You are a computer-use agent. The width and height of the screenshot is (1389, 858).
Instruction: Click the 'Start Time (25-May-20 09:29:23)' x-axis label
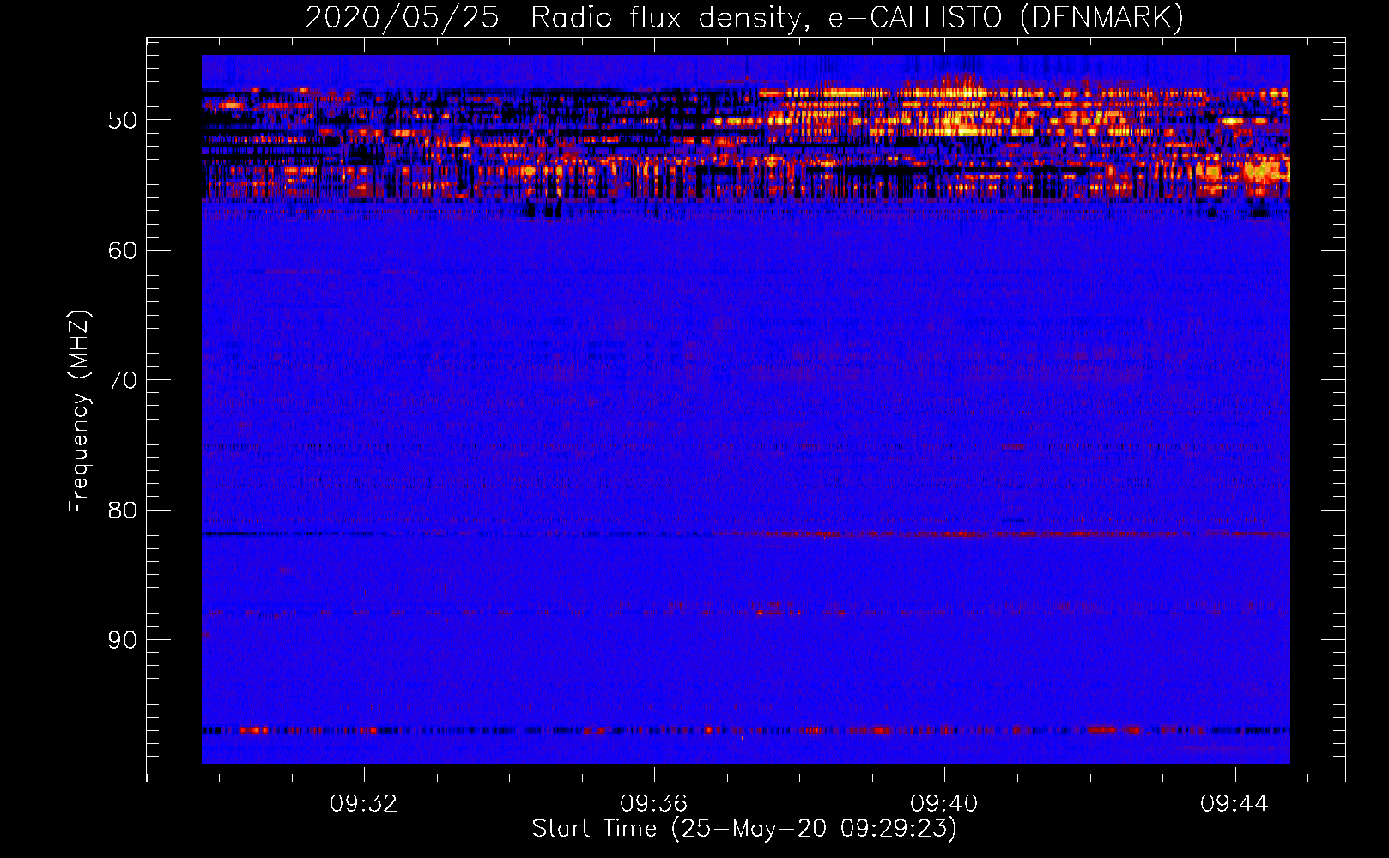(744, 829)
